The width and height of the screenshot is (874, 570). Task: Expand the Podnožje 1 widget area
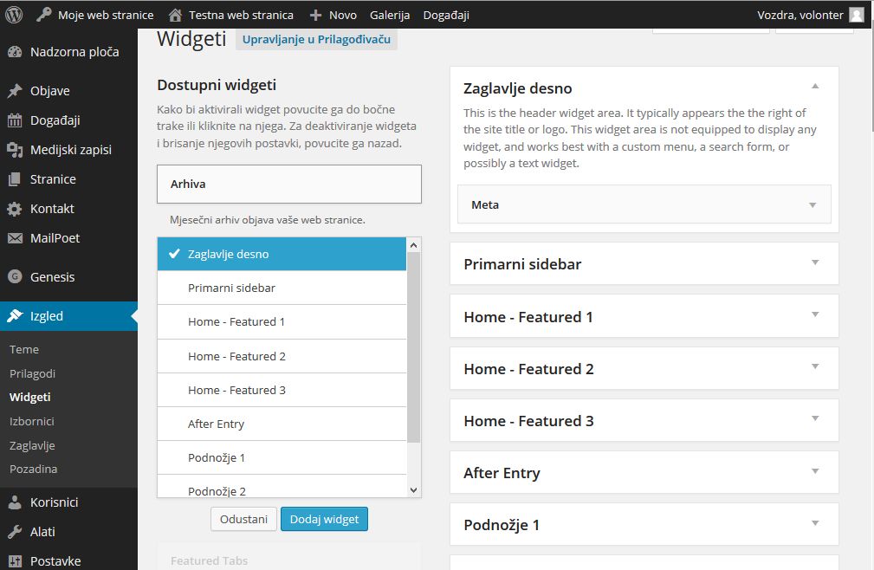coord(644,525)
